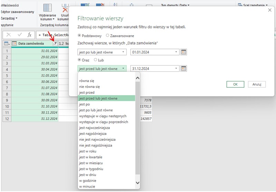Image resolution: width=276 pixels, height=192 pixels.
Task: Select 'równa się' in the list
Action: tap(106, 81)
